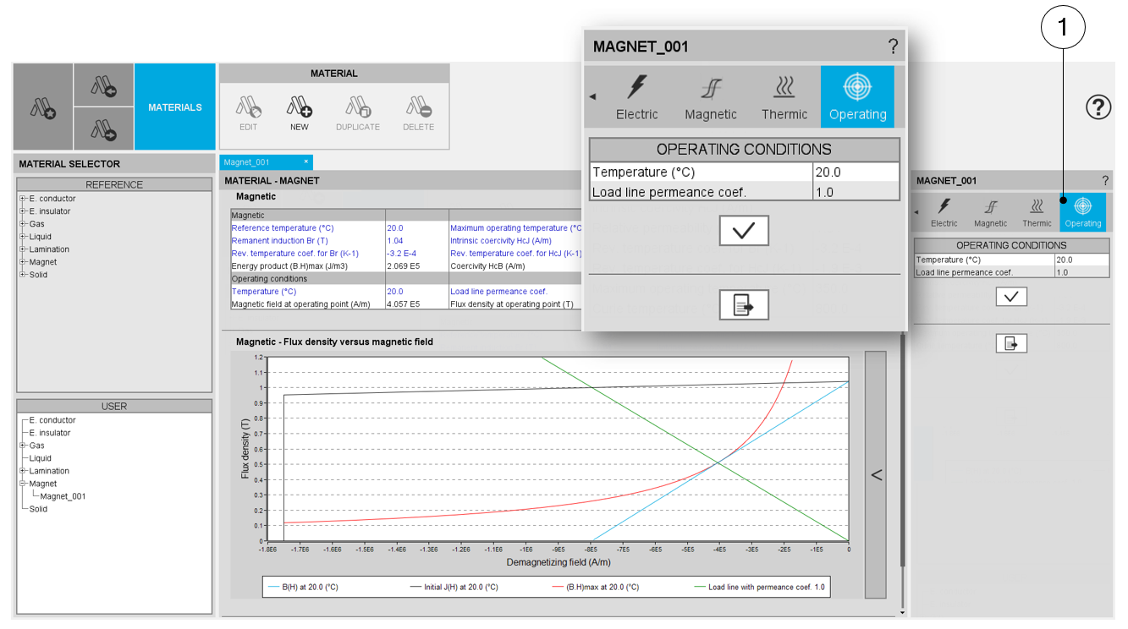Select Magnet_001 in the USER tree
Screen dimensions: 1128x629
point(63,496)
